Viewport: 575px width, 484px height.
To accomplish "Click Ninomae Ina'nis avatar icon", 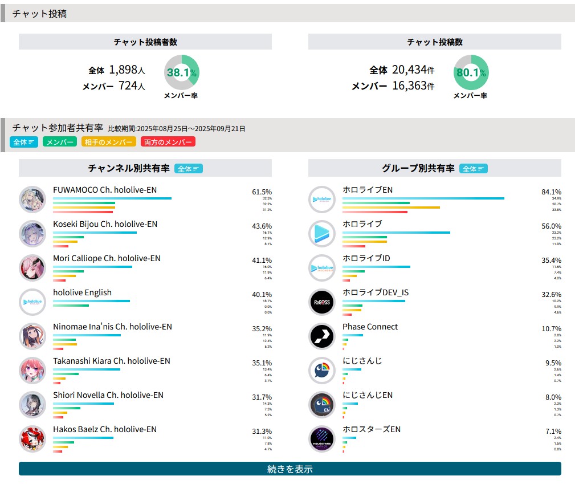I will click(32, 336).
